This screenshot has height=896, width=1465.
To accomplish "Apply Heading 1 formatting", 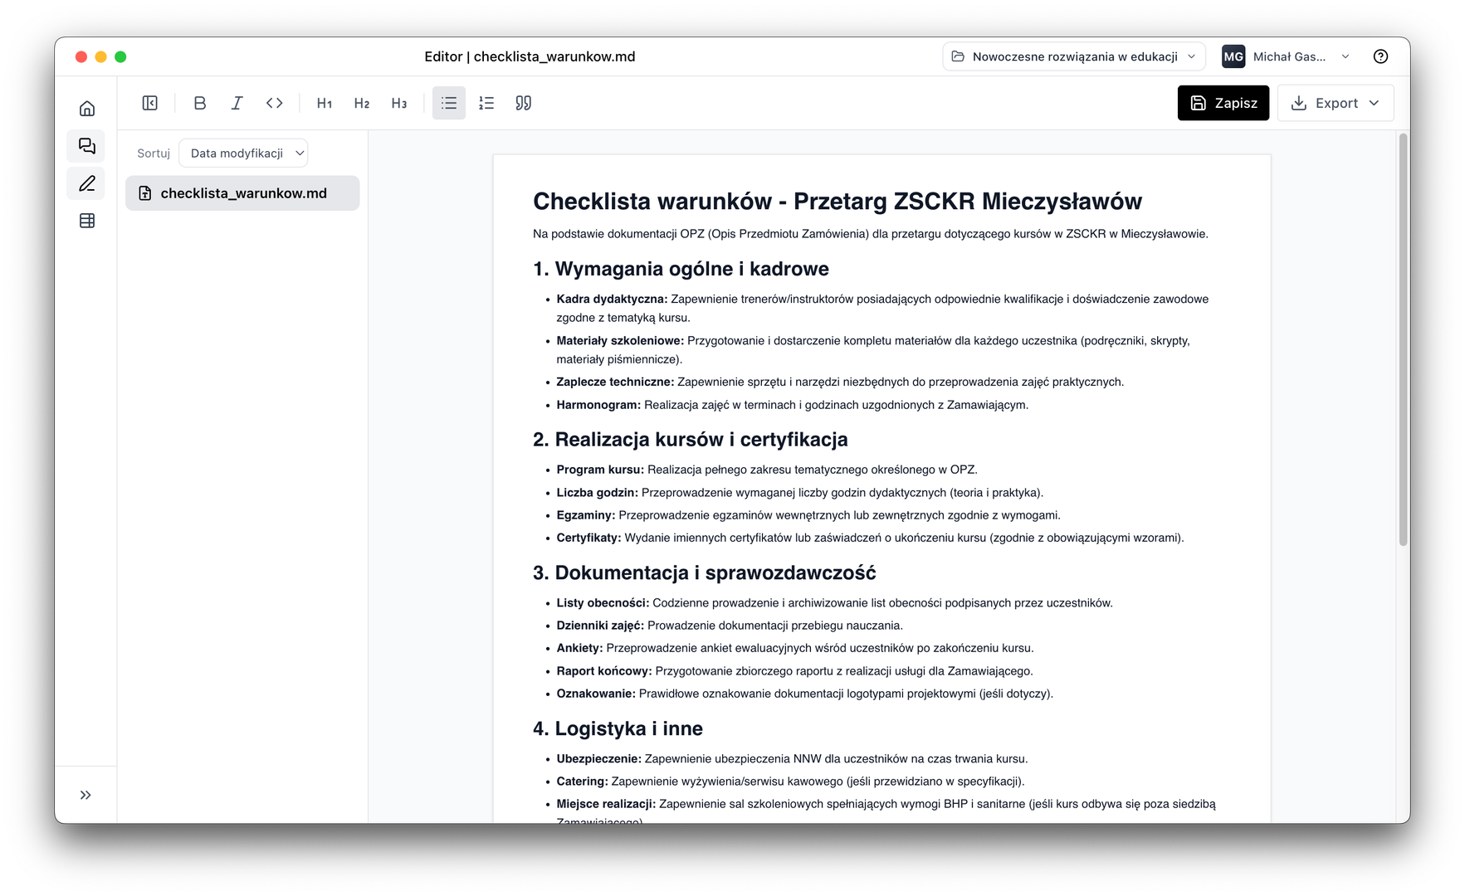I will (x=324, y=103).
